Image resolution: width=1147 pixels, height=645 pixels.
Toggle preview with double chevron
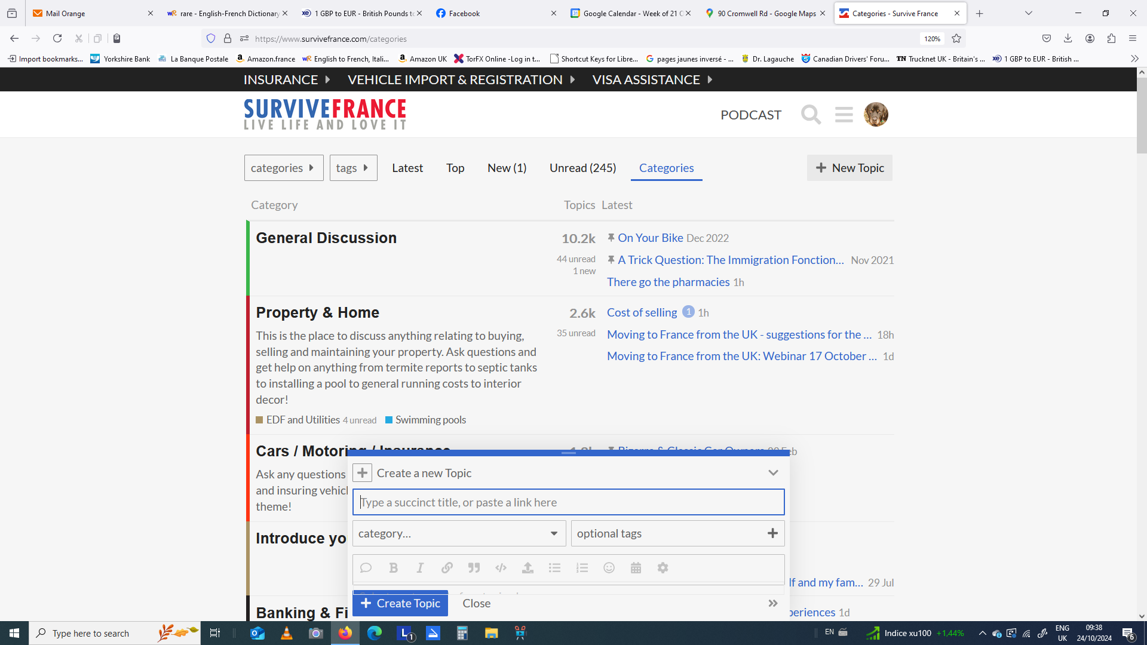pyautogui.click(x=773, y=603)
